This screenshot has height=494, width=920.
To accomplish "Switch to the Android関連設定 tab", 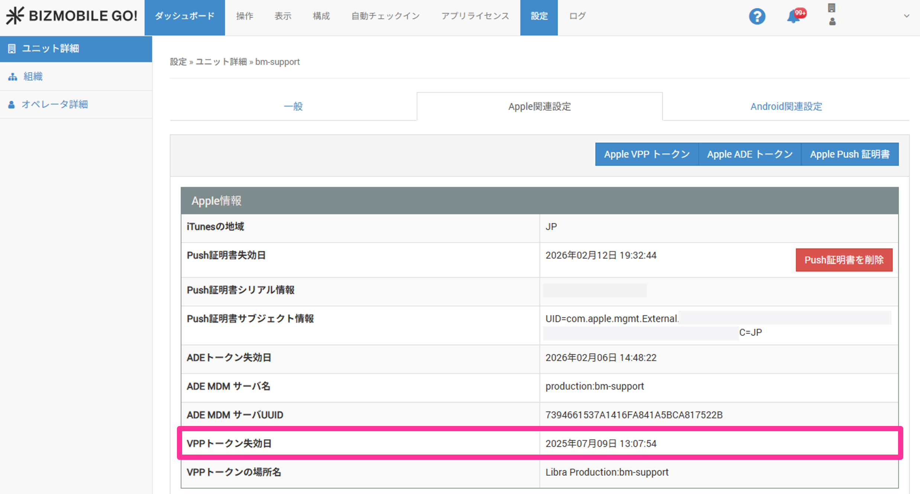I will [786, 107].
